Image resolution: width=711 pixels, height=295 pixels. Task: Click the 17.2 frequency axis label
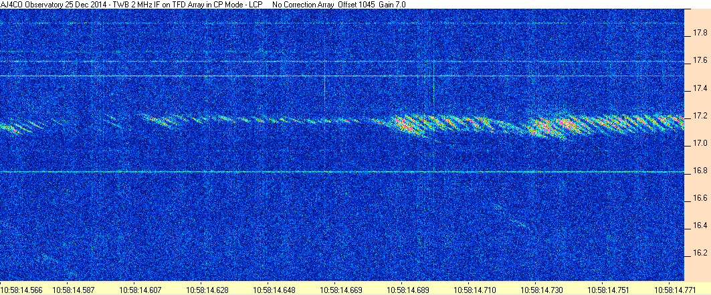(x=700, y=116)
